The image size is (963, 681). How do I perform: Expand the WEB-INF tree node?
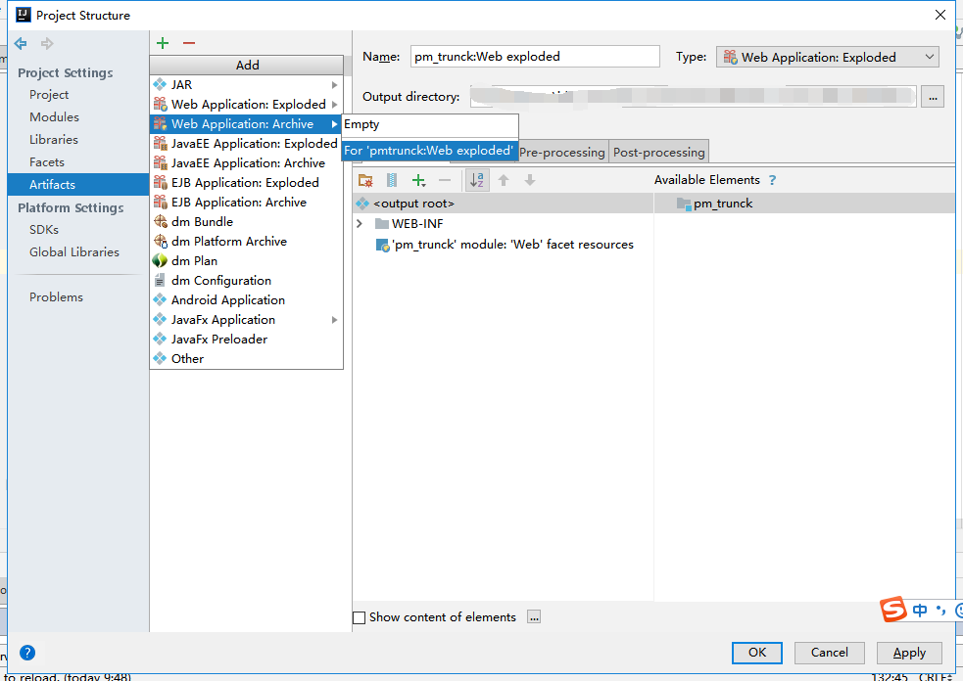[360, 224]
